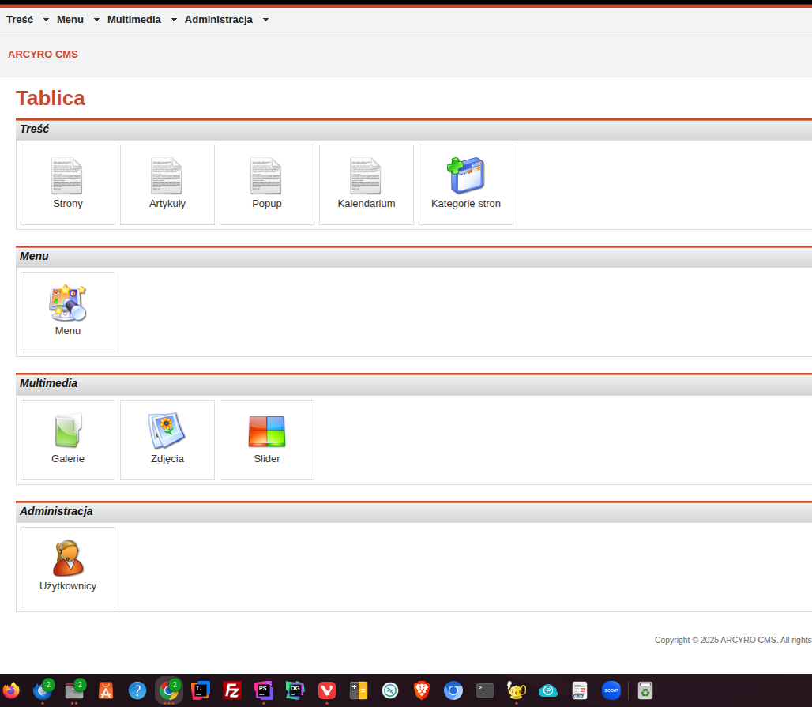Open the Galerie folder icon
Screen dimensions: 812x707
(68, 431)
